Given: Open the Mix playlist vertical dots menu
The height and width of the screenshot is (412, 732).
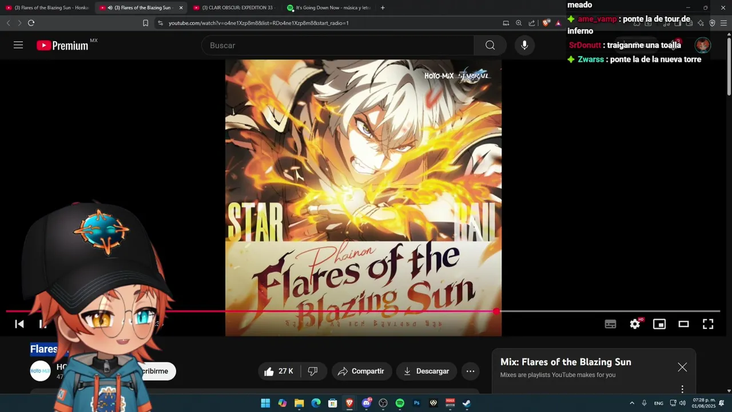Looking at the screenshot, I should pyautogui.click(x=682, y=389).
